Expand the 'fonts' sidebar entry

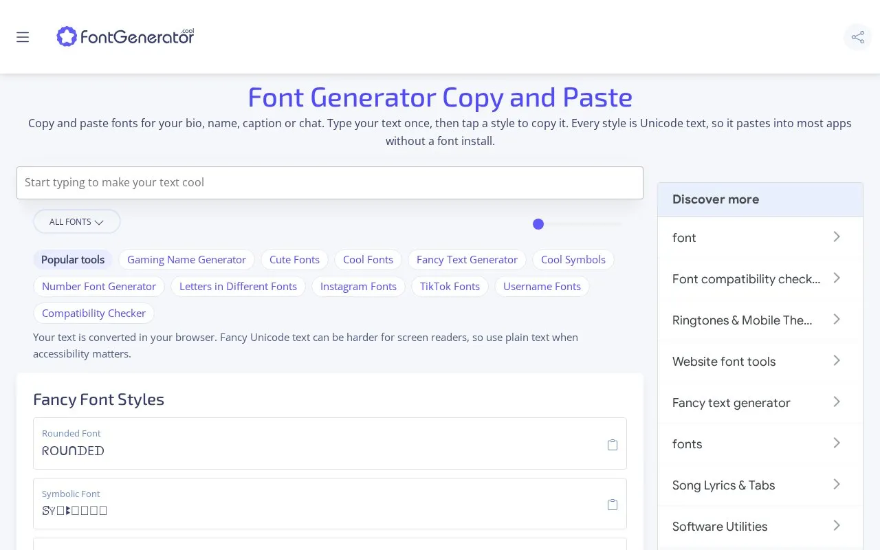(760, 443)
